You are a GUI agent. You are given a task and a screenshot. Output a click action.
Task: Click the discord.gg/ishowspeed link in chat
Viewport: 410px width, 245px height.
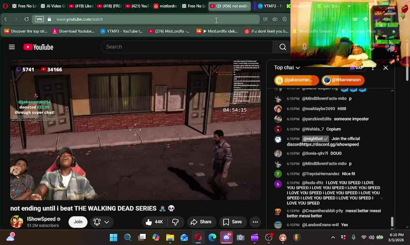tap(330, 144)
